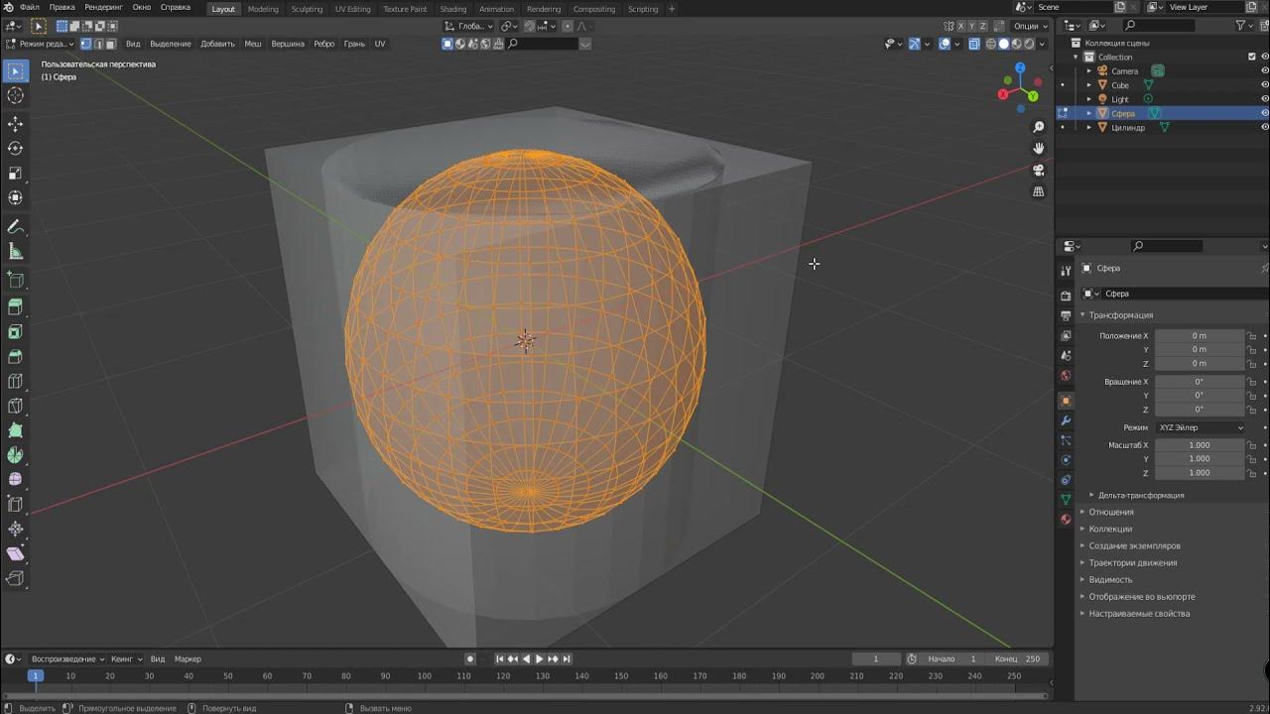Viewport: 1270px width, 714px height.
Task: Open the Object Data green triangle tab
Action: [x=1066, y=500]
